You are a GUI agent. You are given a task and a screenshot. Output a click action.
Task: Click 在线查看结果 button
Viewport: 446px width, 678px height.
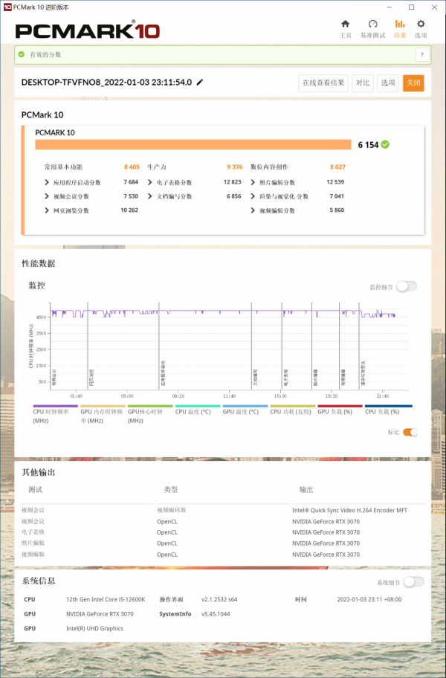tap(323, 83)
